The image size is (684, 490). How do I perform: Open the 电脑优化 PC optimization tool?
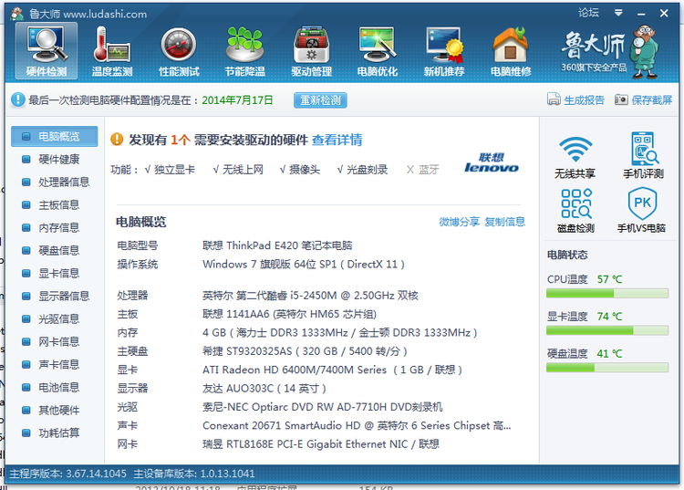pos(378,50)
